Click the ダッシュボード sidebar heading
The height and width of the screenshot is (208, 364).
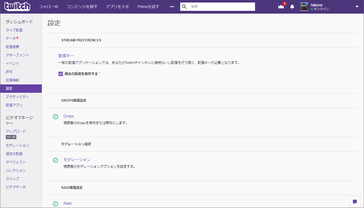point(19,22)
